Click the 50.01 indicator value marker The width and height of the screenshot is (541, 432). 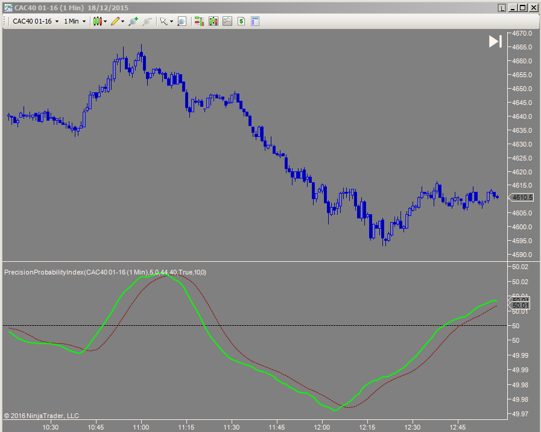519,305
